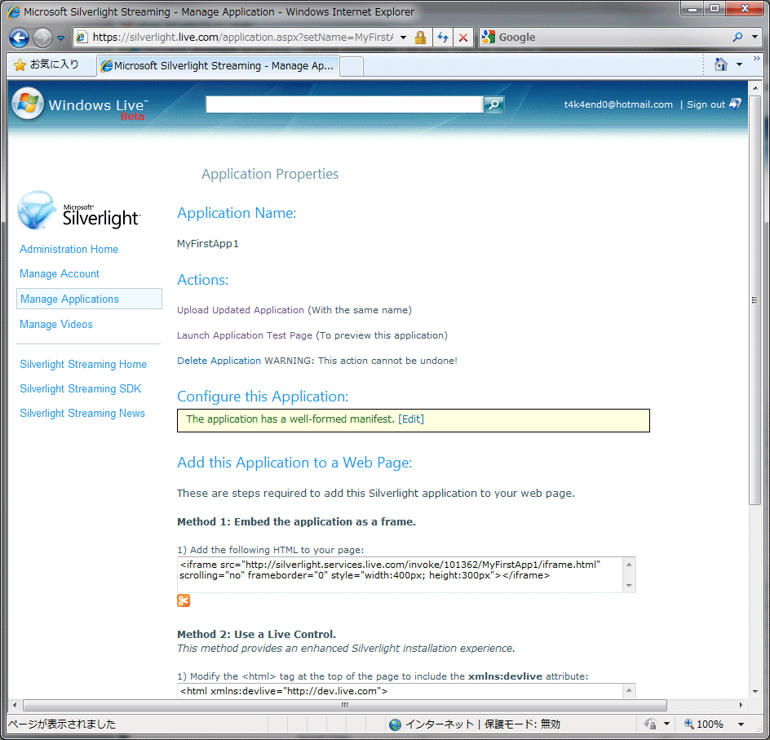This screenshot has height=740, width=770.
Task: Click the Delete Application link
Action: click(x=219, y=361)
